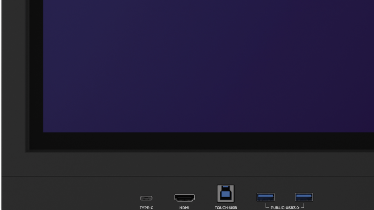Select the TOUCH-USB square port
374x210 pixels.
click(226, 193)
